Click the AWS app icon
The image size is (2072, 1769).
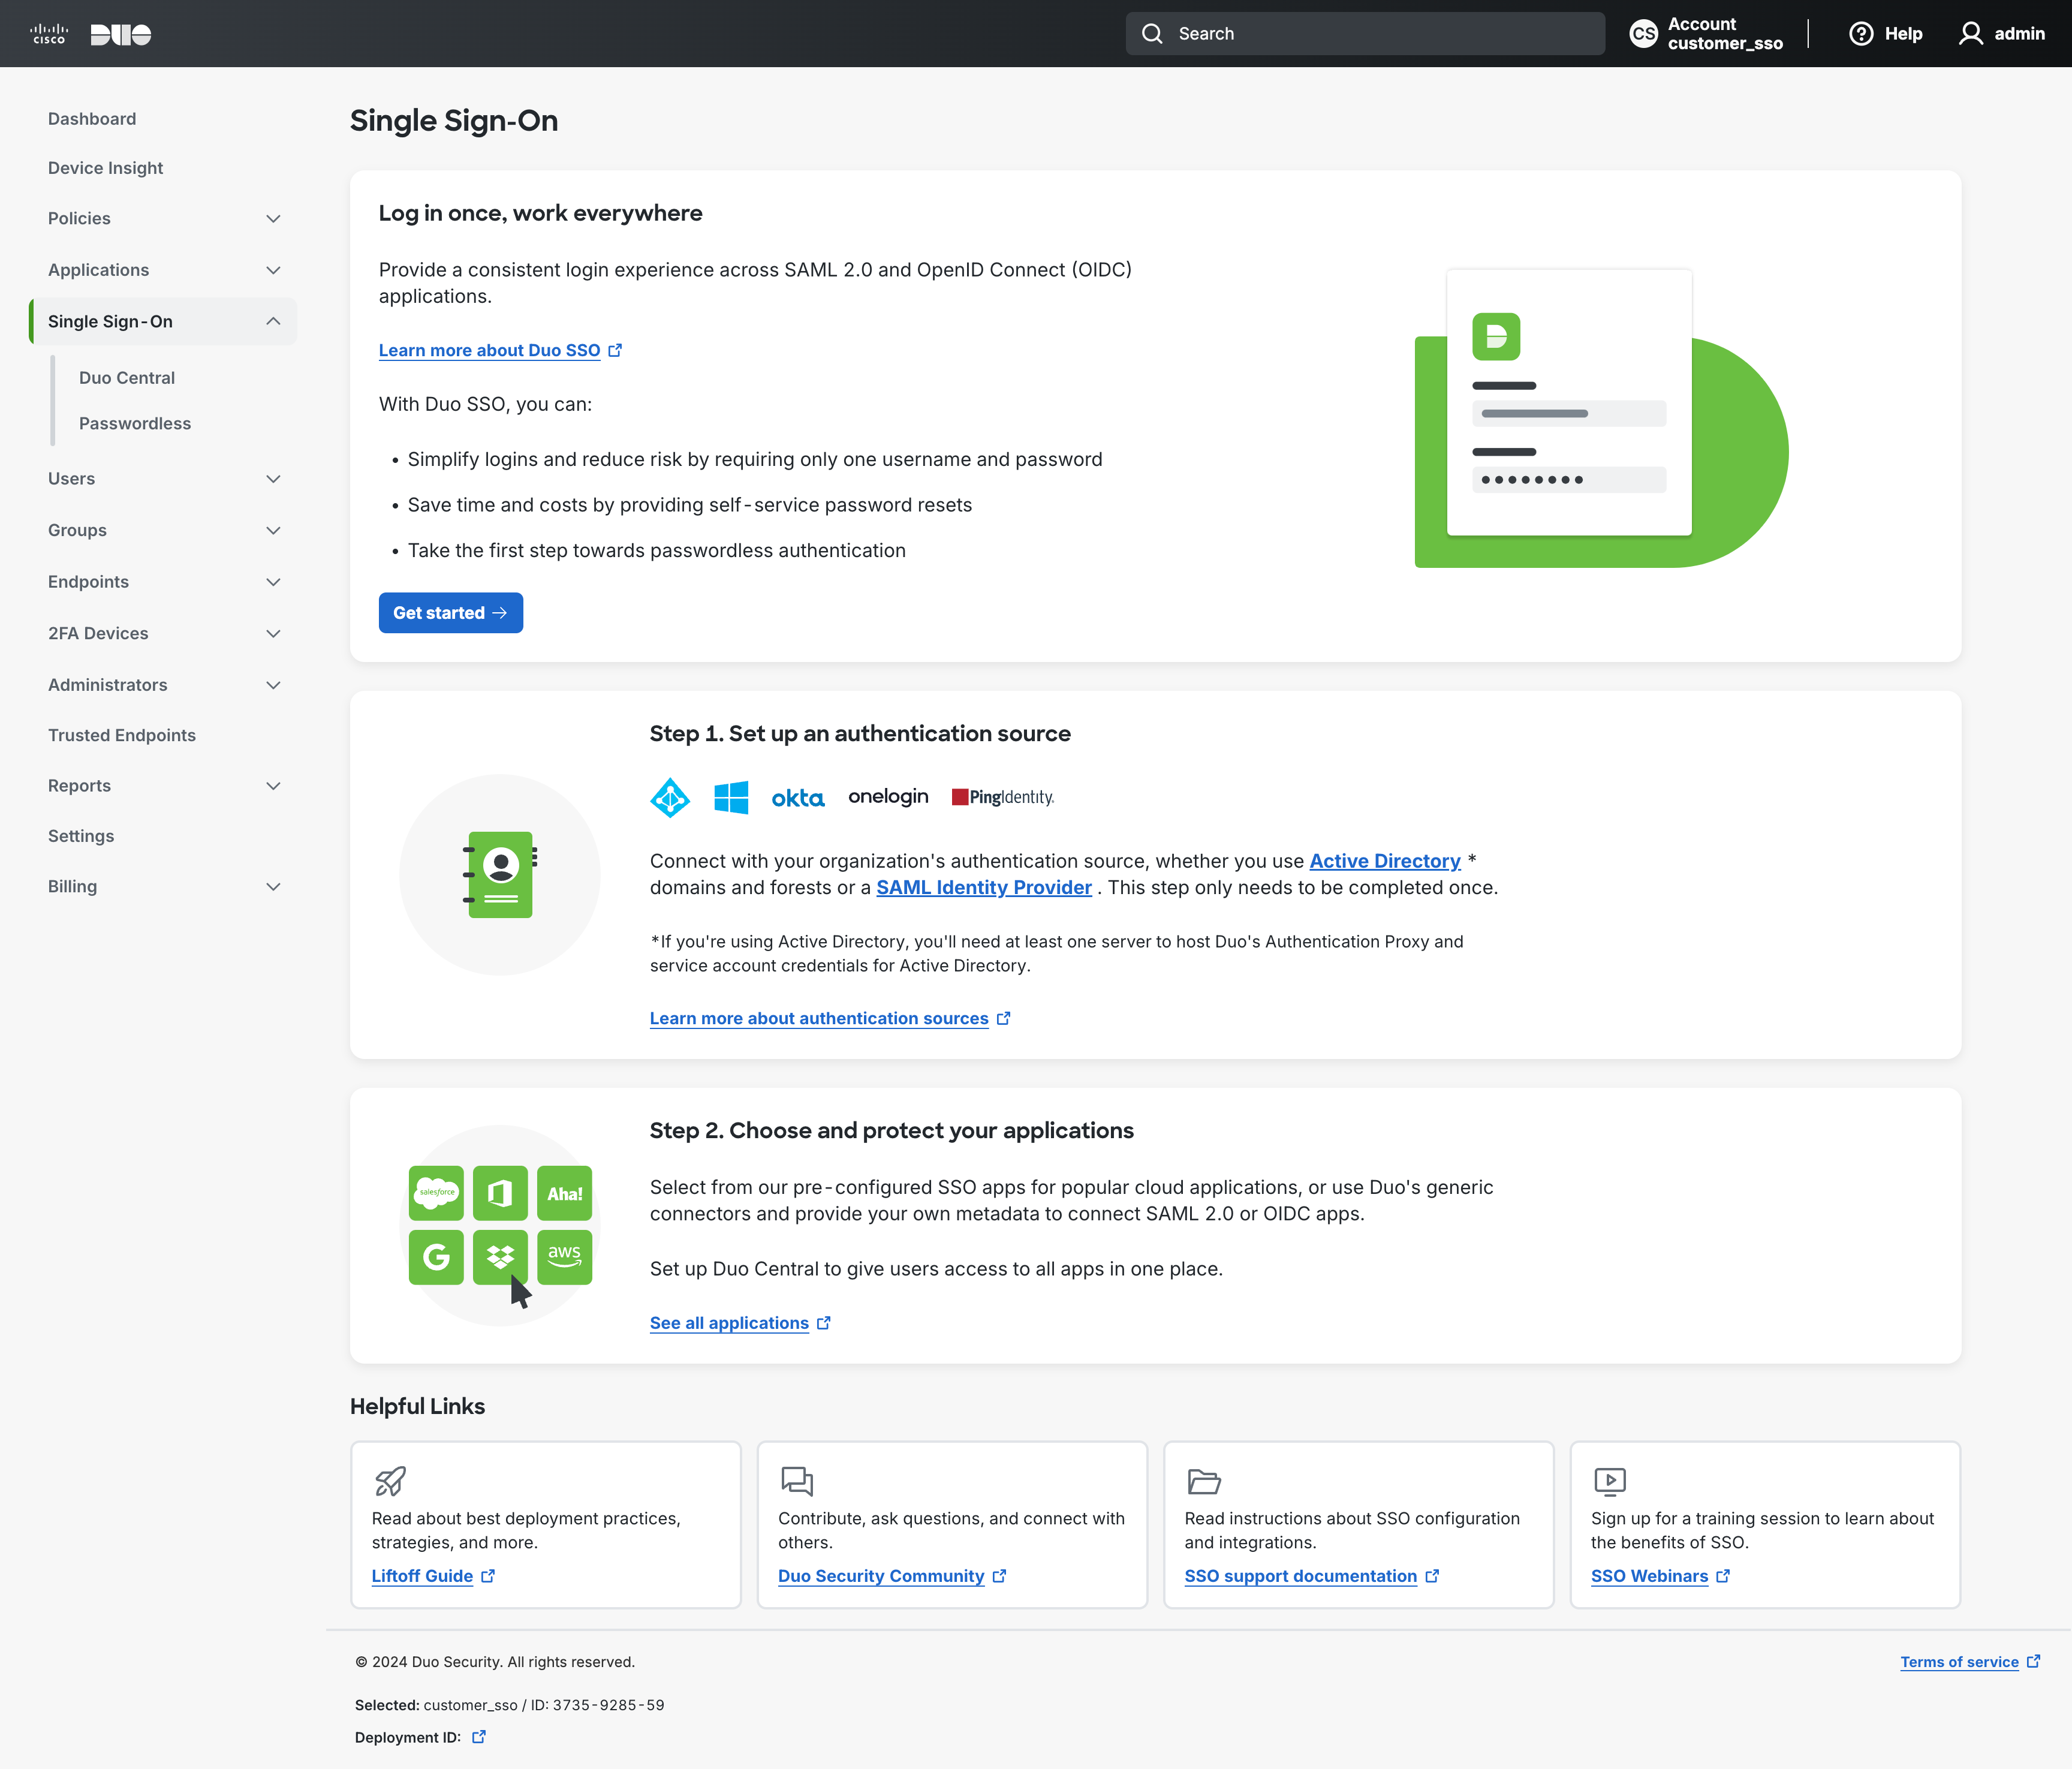coord(564,1257)
